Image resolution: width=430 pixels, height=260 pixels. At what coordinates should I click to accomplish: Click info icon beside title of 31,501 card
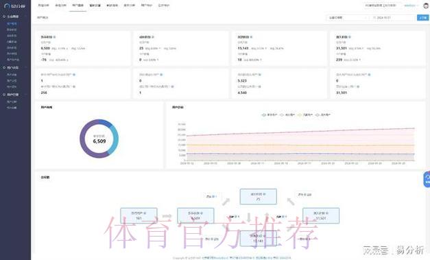(x=350, y=37)
